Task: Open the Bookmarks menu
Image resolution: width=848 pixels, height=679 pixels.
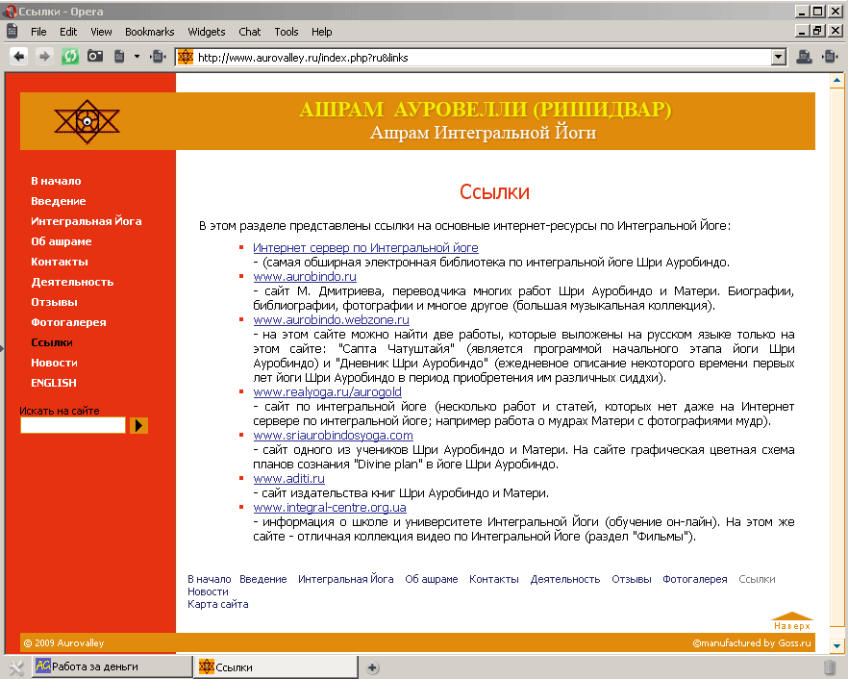Action: click(149, 32)
